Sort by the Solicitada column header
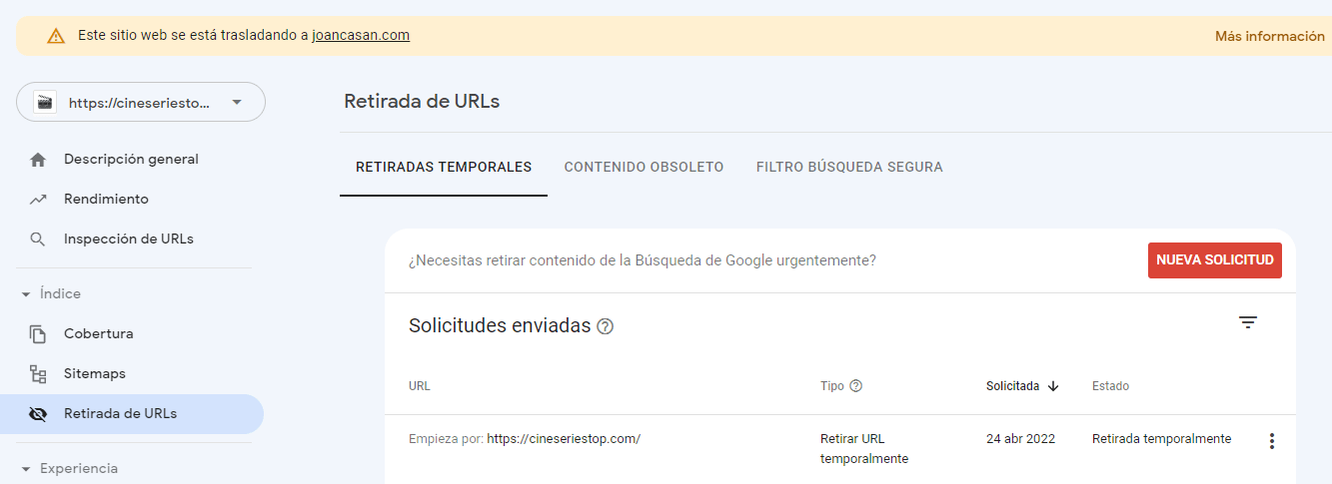Screen dimensions: 1332x484 [x=1012, y=386]
